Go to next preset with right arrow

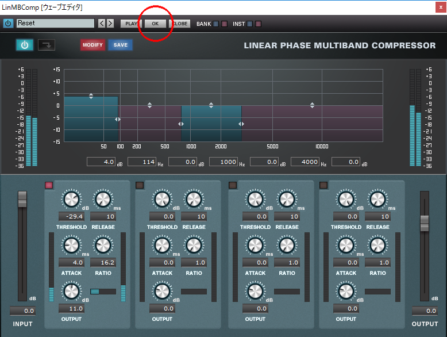pos(110,24)
